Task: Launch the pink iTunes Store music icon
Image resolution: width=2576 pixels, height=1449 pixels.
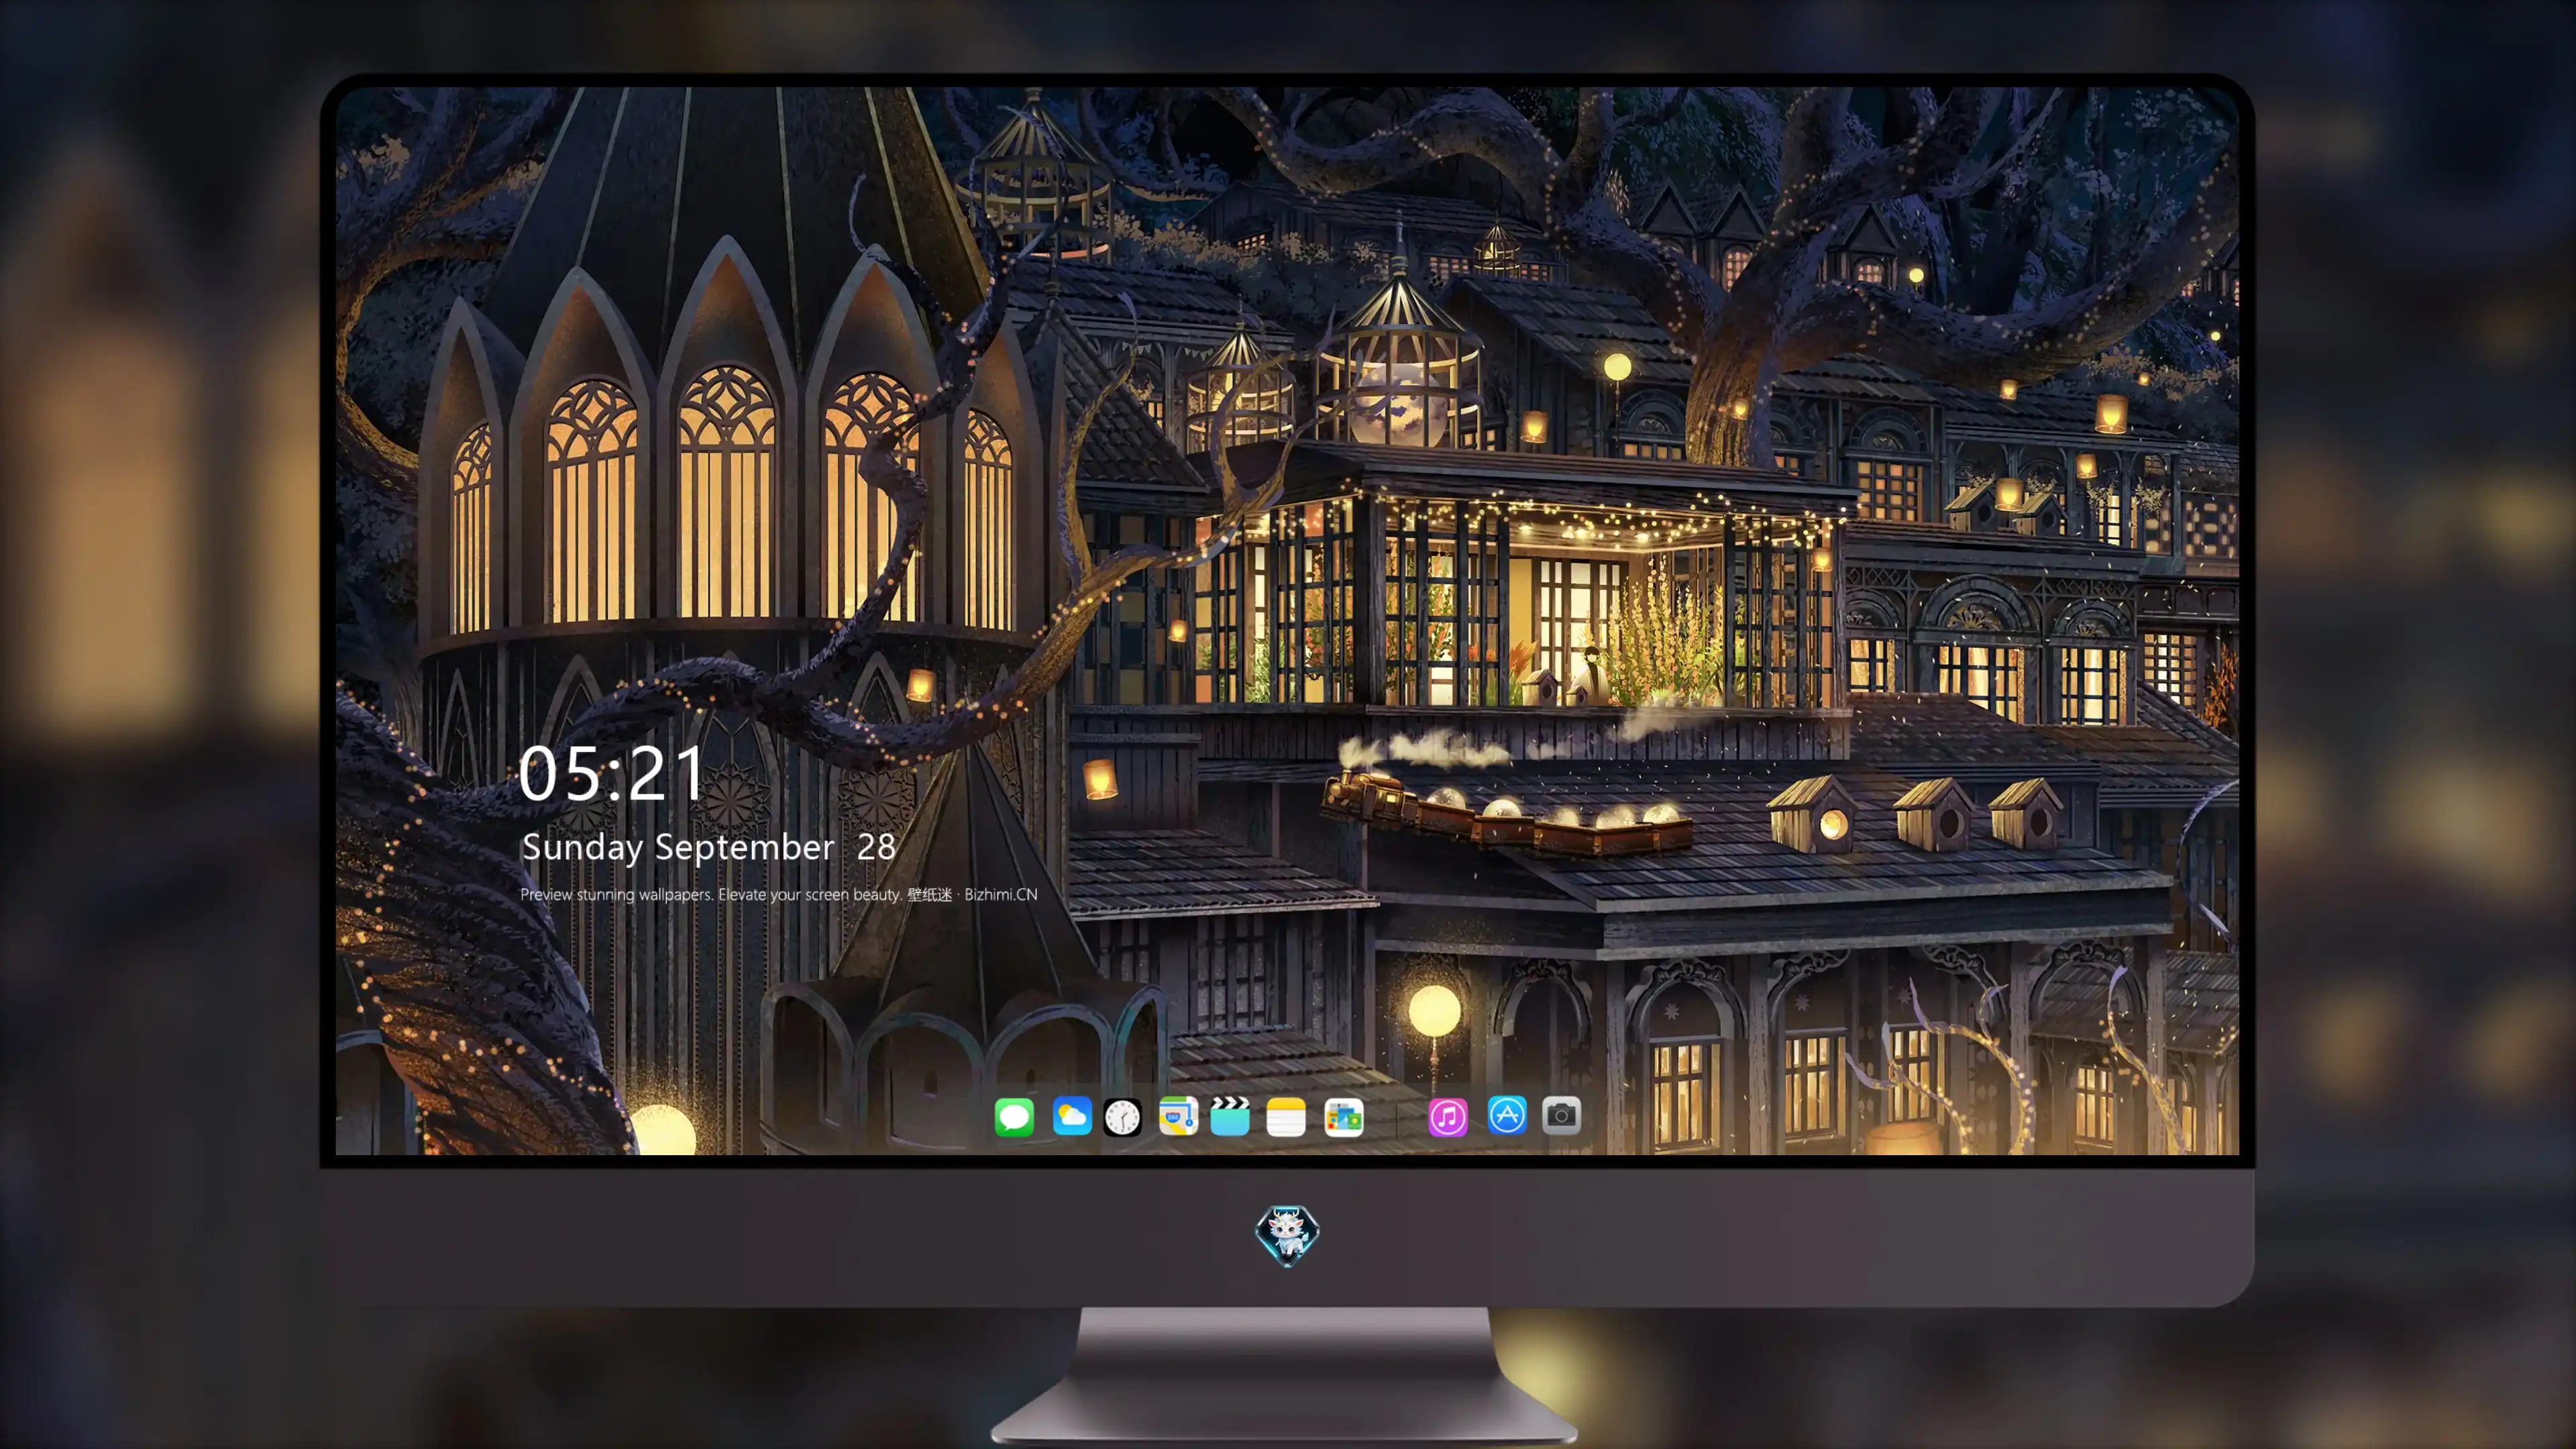Action: point(1448,1116)
